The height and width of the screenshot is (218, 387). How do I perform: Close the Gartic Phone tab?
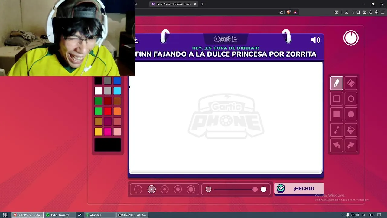(x=195, y=4)
